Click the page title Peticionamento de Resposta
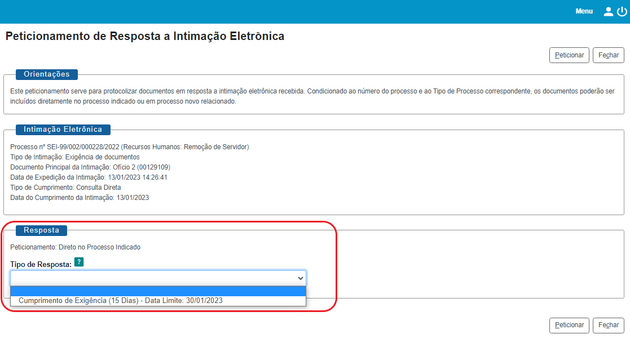This screenshot has height=343, width=630. (144, 37)
